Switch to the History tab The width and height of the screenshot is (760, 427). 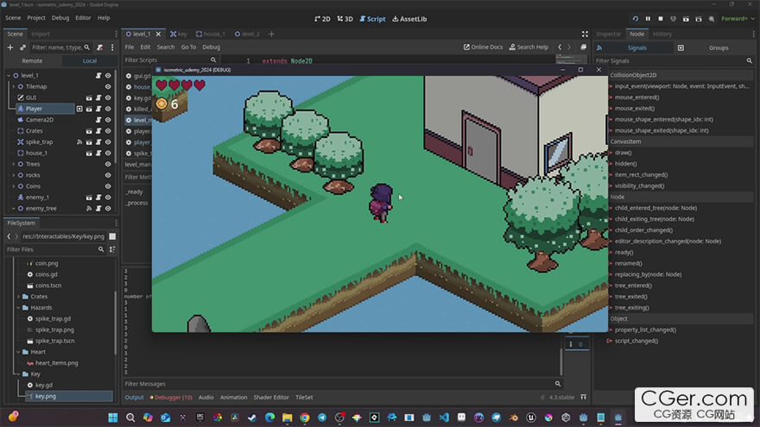(x=662, y=34)
